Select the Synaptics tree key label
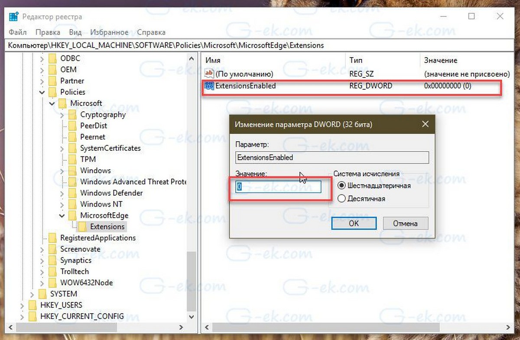Viewport: 520px width, 340px height. 76,260
